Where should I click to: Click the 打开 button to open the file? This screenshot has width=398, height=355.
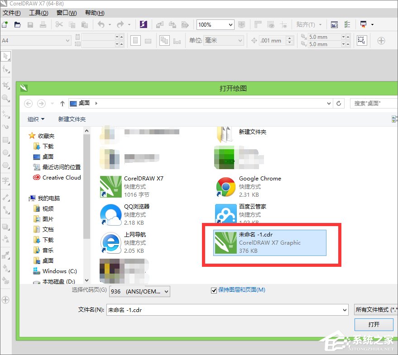click(x=374, y=325)
